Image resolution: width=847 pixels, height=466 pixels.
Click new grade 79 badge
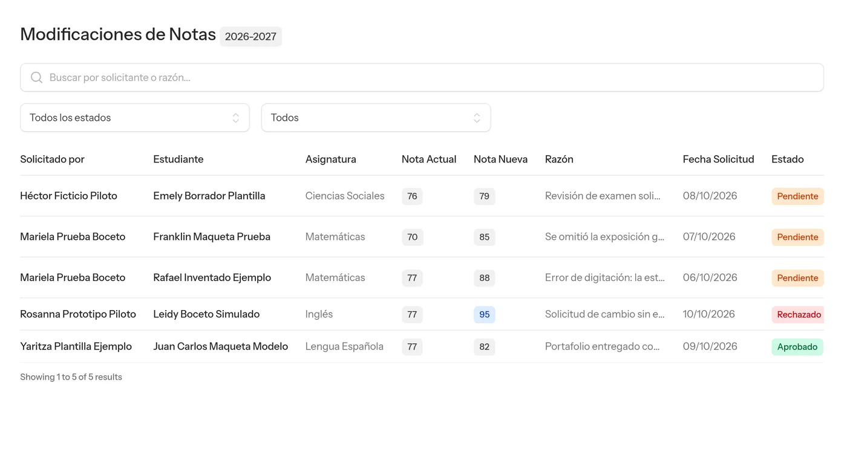484,196
